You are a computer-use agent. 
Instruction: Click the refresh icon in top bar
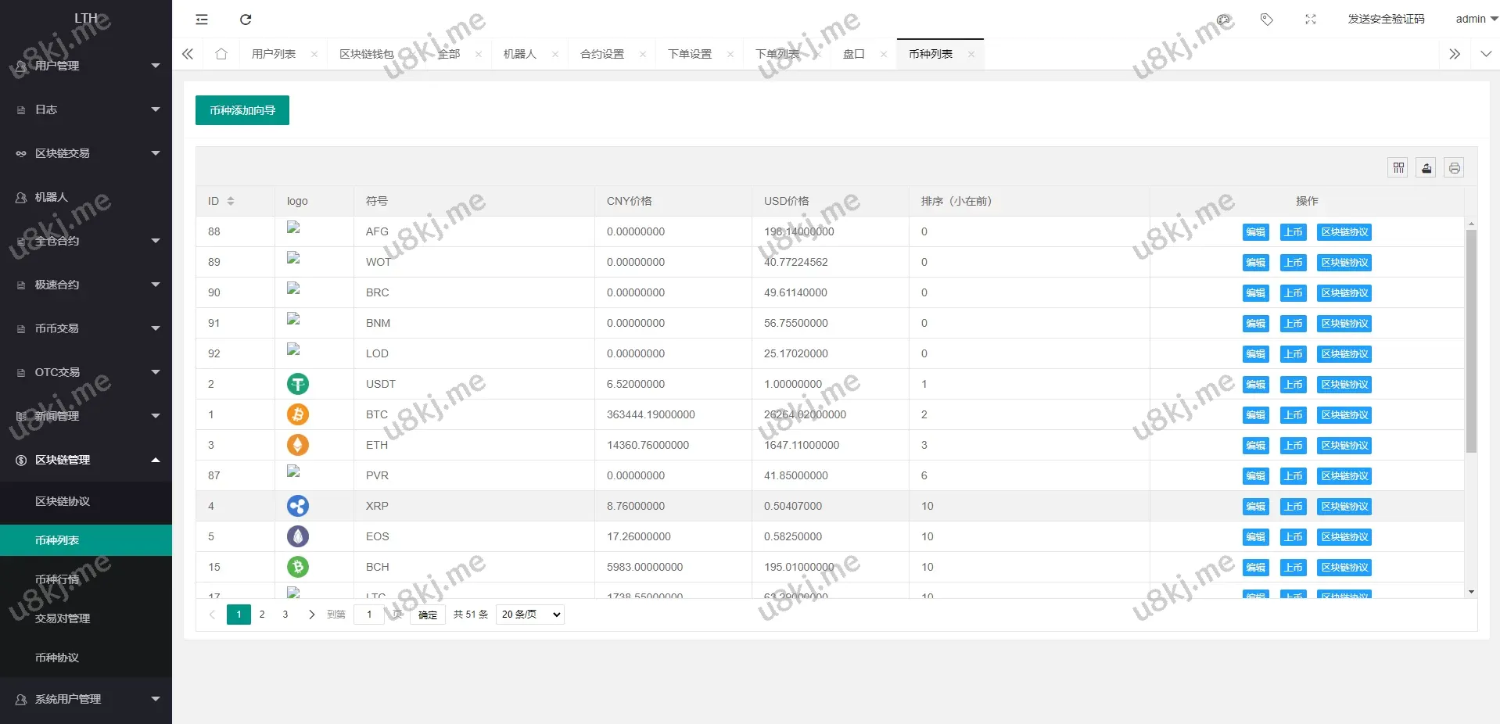(x=246, y=20)
